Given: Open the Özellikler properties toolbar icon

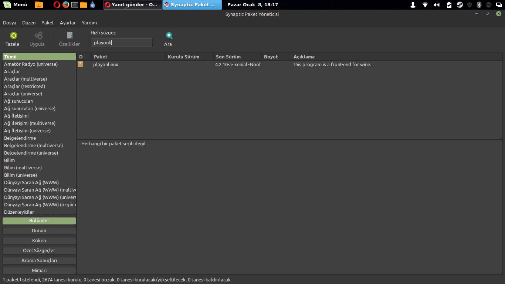Looking at the screenshot, I should pyautogui.click(x=70, y=35).
